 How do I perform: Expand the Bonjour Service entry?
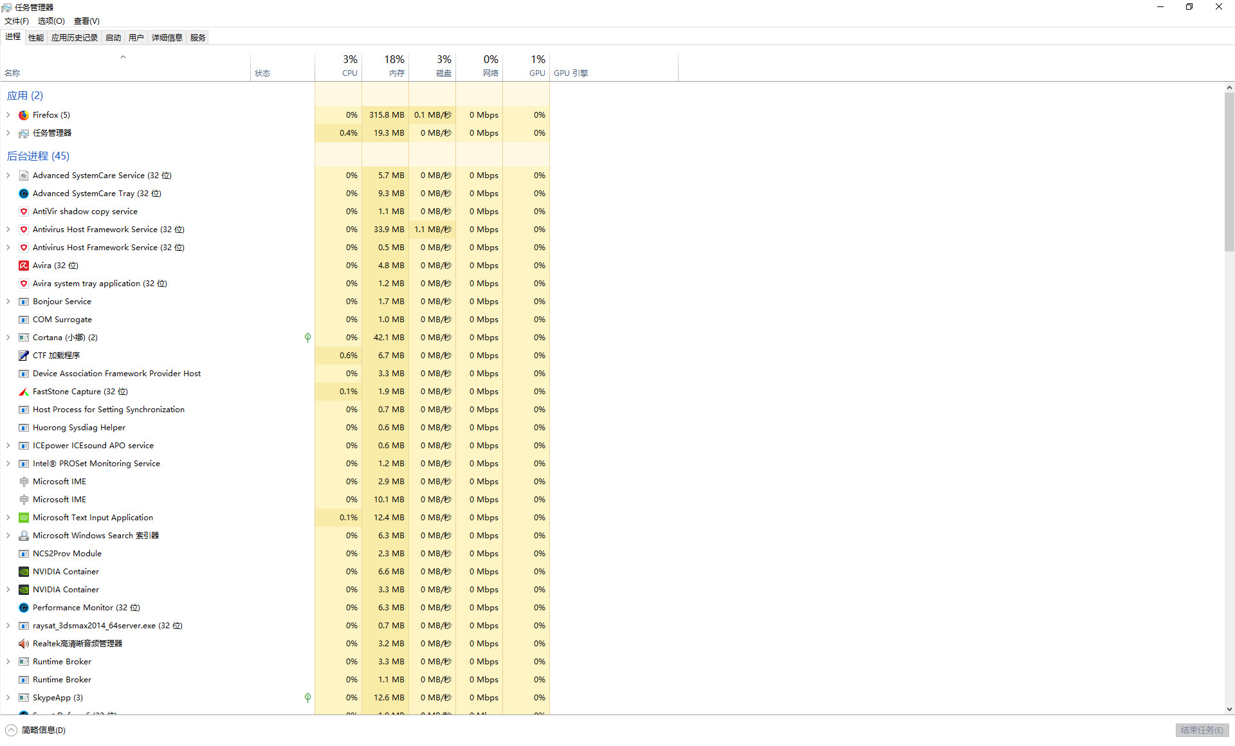tap(8, 302)
